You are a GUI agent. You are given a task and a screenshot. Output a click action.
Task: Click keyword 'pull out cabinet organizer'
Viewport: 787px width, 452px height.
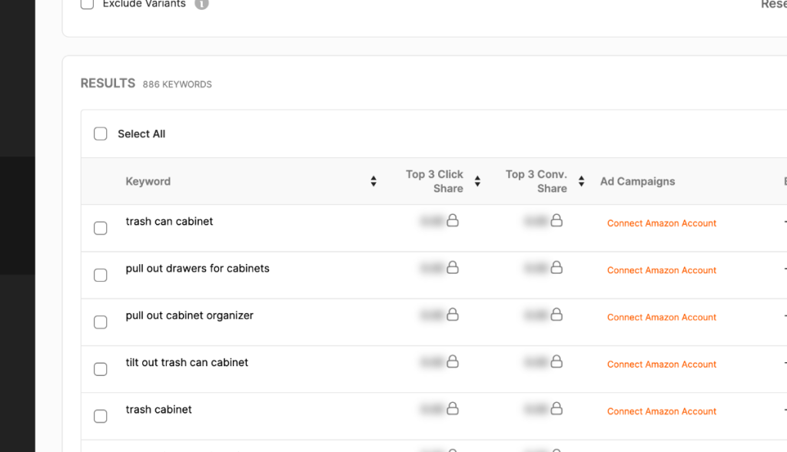tap(189, 315)
